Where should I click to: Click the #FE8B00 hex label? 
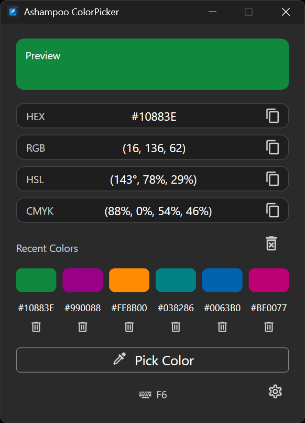coord(129,308)
